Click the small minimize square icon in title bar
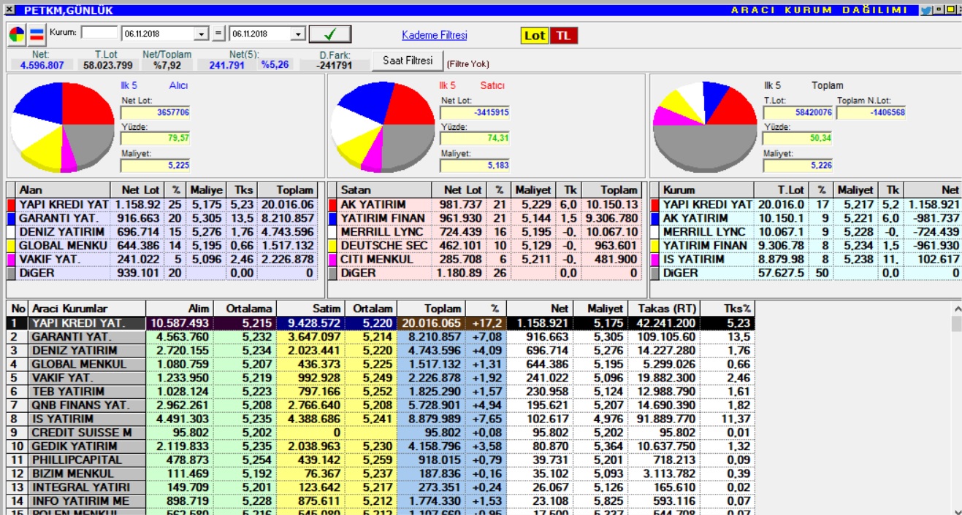 [938, 10]
